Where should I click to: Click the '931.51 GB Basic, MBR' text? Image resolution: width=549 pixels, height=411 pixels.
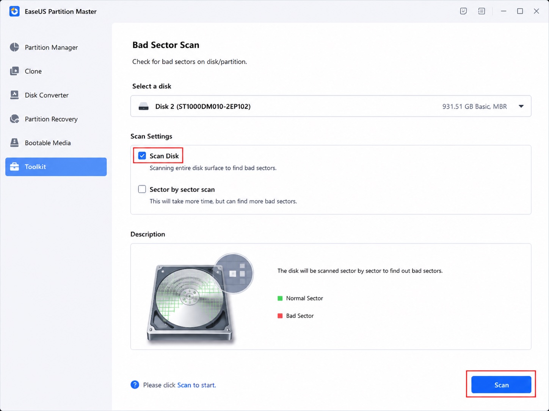click(x=474, y=106)
